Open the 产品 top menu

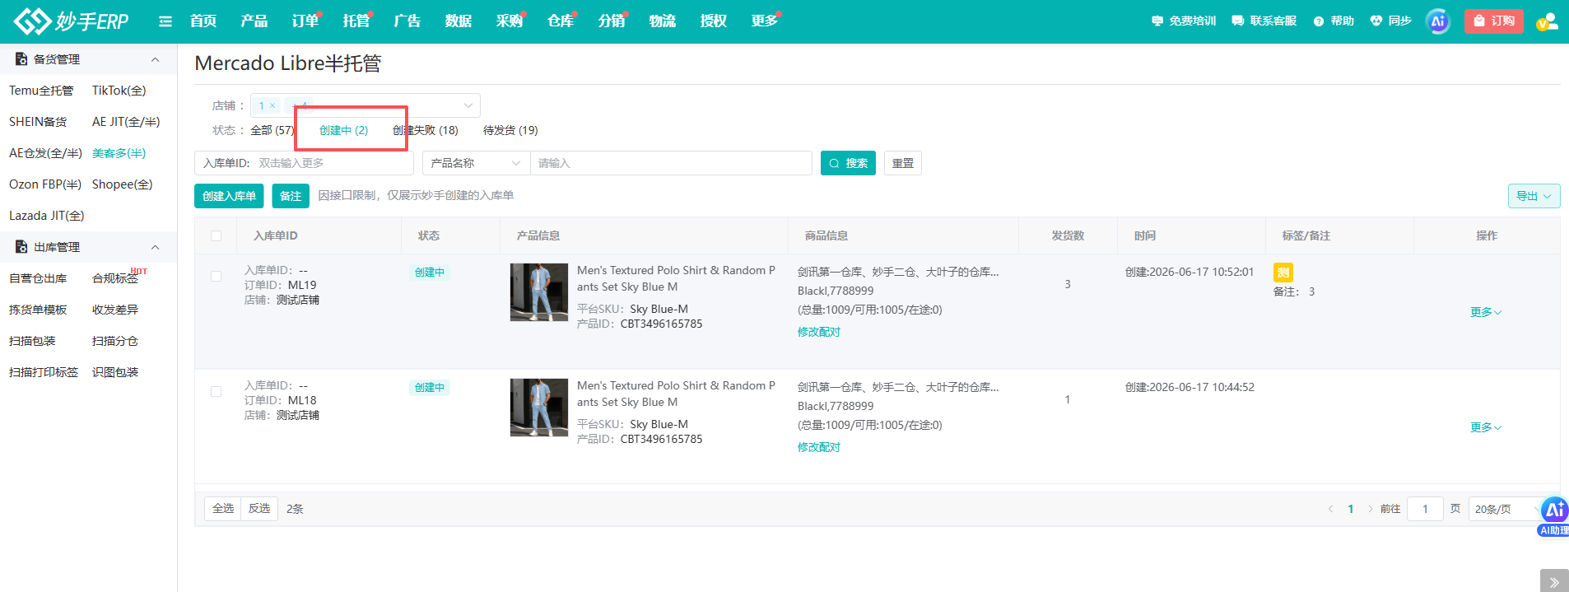coord(254,21)
